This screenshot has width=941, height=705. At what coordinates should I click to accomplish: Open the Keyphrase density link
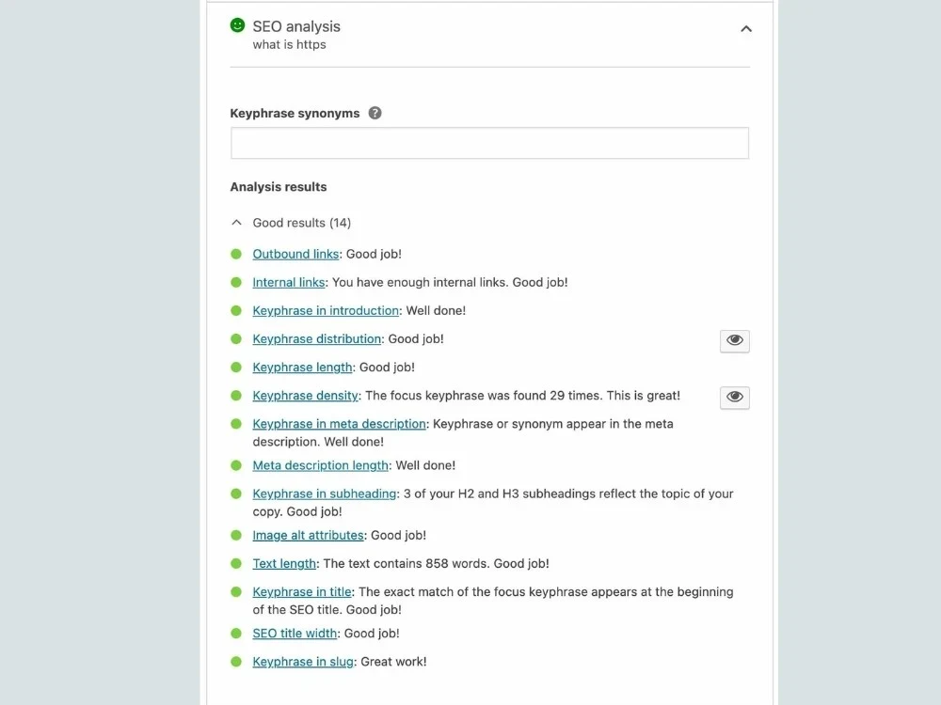(x=306, y=395)
